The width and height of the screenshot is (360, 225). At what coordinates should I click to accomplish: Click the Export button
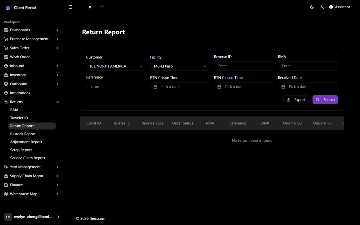[296, 100]
